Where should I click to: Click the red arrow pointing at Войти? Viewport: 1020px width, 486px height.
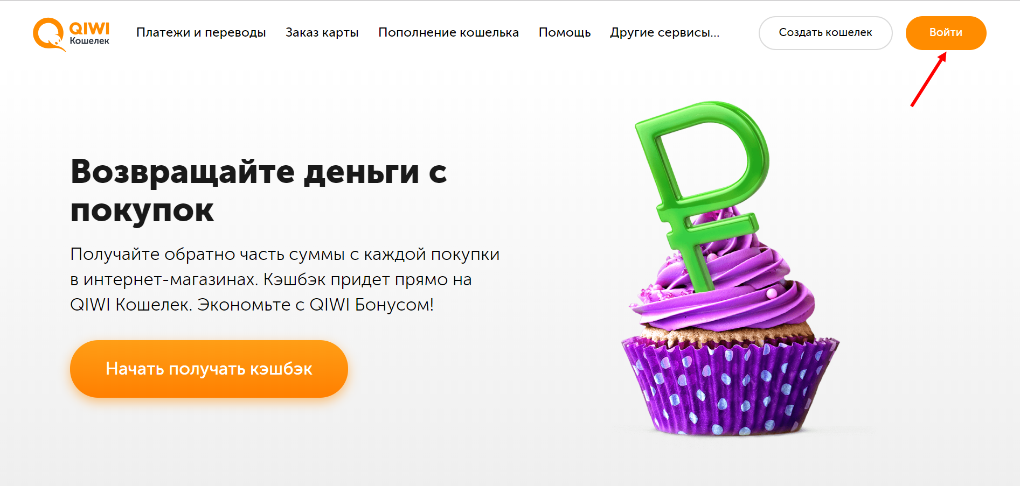[928, 79]
